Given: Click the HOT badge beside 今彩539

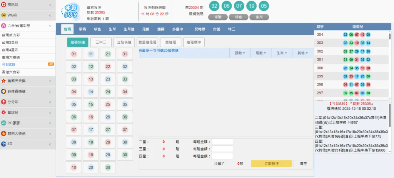Looking at the screenshot, I should pyautogui.click(x=51, y=64).
